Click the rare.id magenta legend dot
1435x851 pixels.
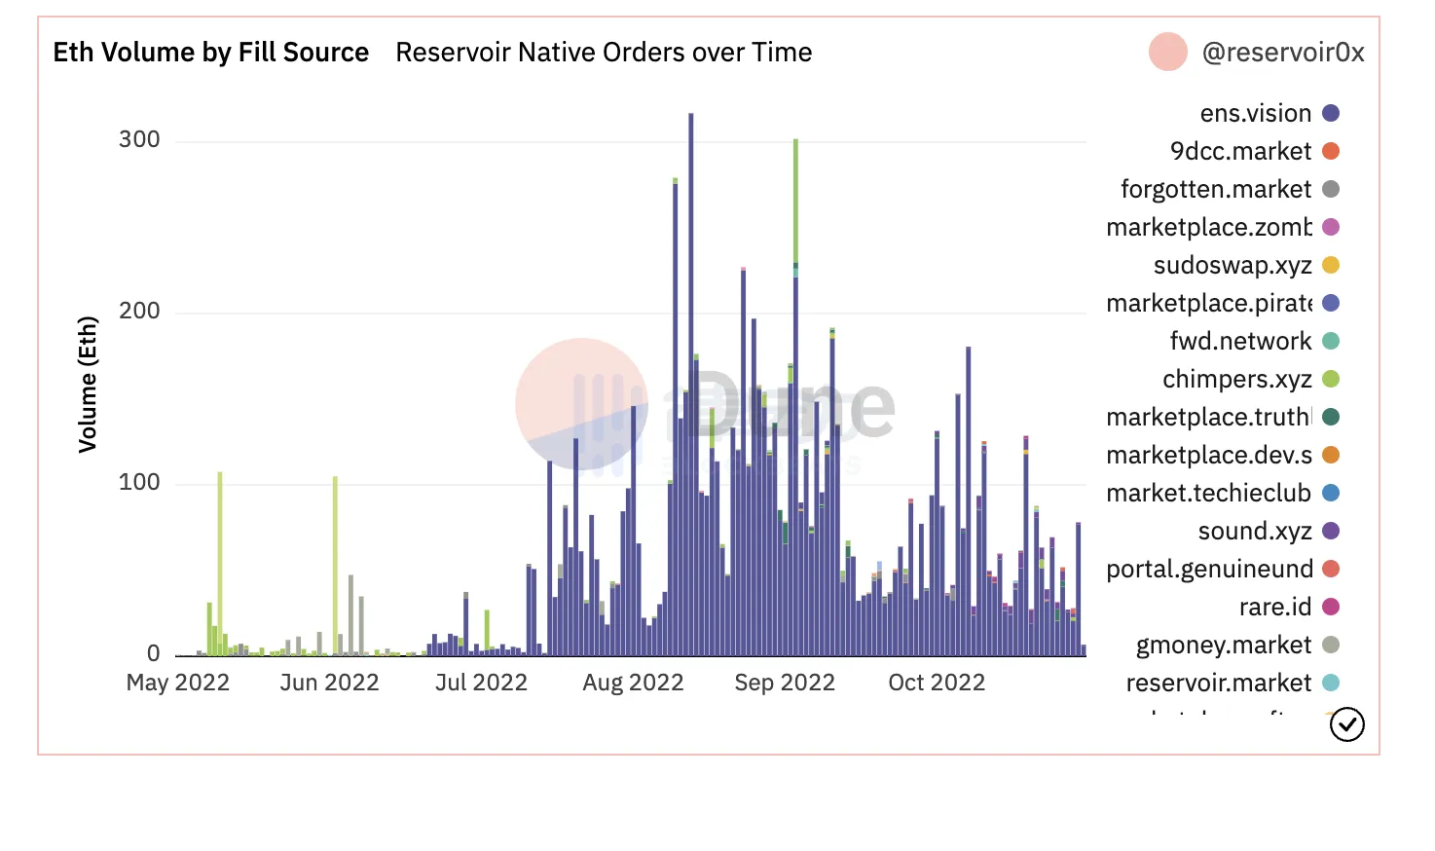pos(1331,608)
